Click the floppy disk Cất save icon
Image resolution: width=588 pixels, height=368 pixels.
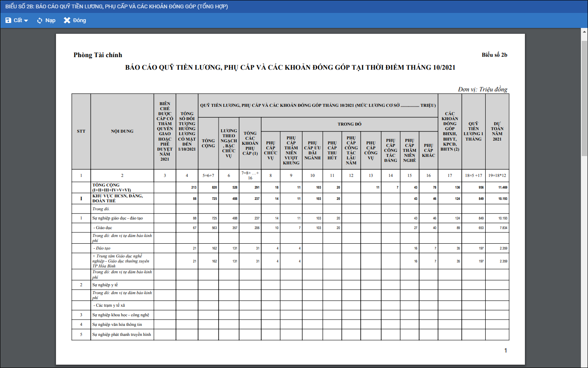[x=8, y=20]
